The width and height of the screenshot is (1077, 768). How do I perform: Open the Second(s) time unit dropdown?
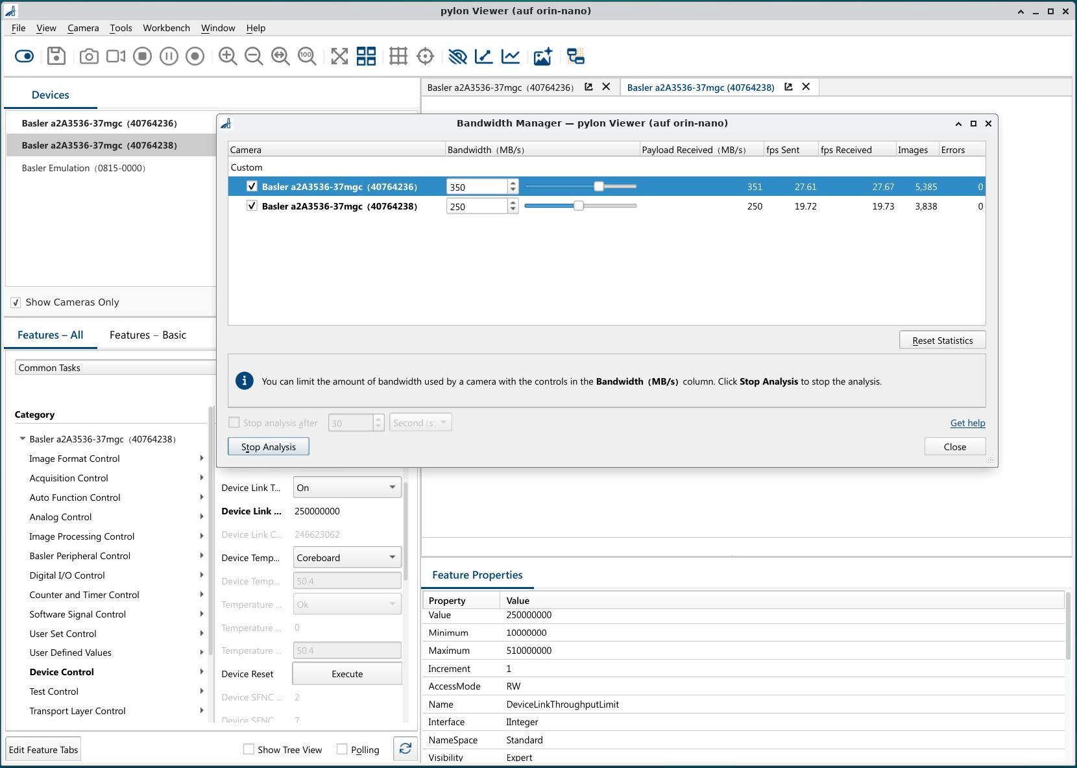420,422
